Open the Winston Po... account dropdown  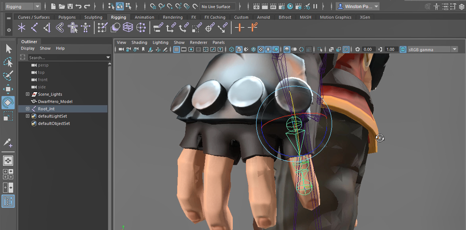click(x=358, y=6)
